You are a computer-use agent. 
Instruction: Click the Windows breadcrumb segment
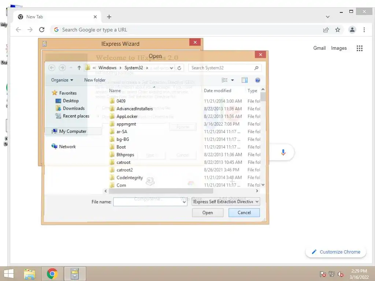(107, 68)
